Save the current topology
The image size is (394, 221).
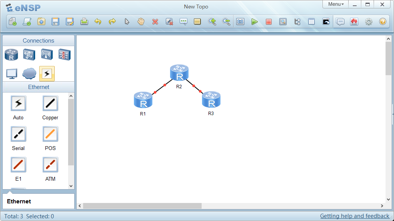55,21
